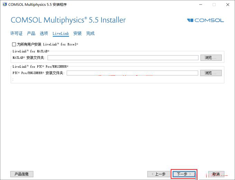Cancel installation with the 取消 button

click(216, 174)
